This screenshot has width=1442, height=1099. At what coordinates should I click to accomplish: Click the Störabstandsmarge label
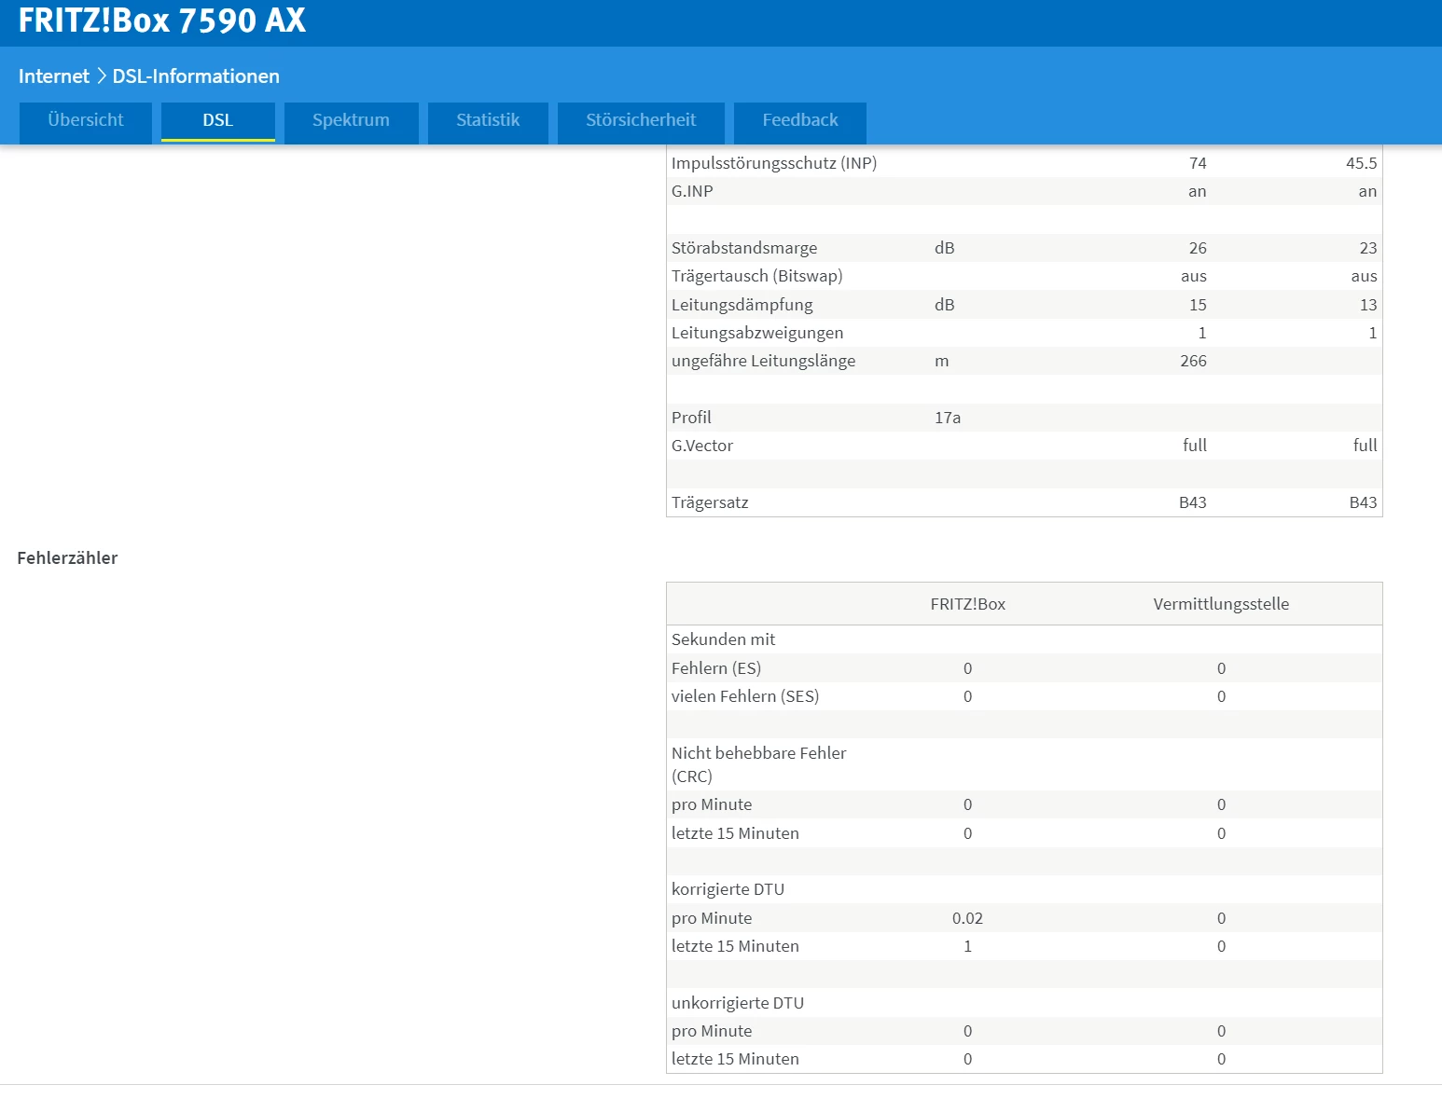pos(744,248)
